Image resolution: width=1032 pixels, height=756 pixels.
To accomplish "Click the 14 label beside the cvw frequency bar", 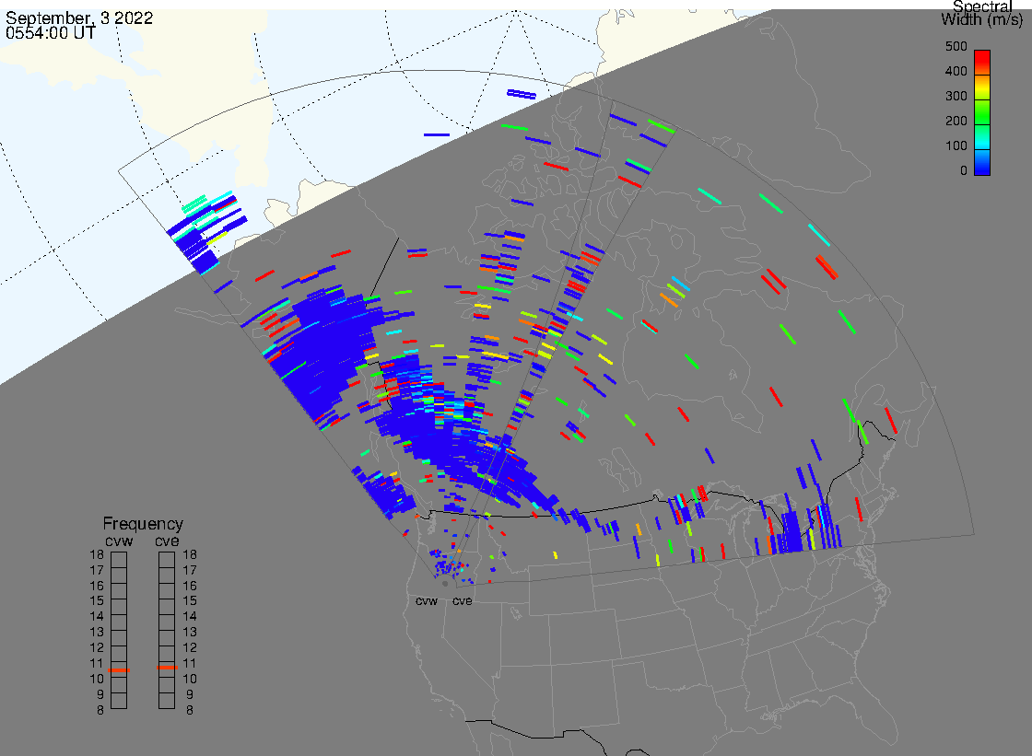I will coord(97,617).
